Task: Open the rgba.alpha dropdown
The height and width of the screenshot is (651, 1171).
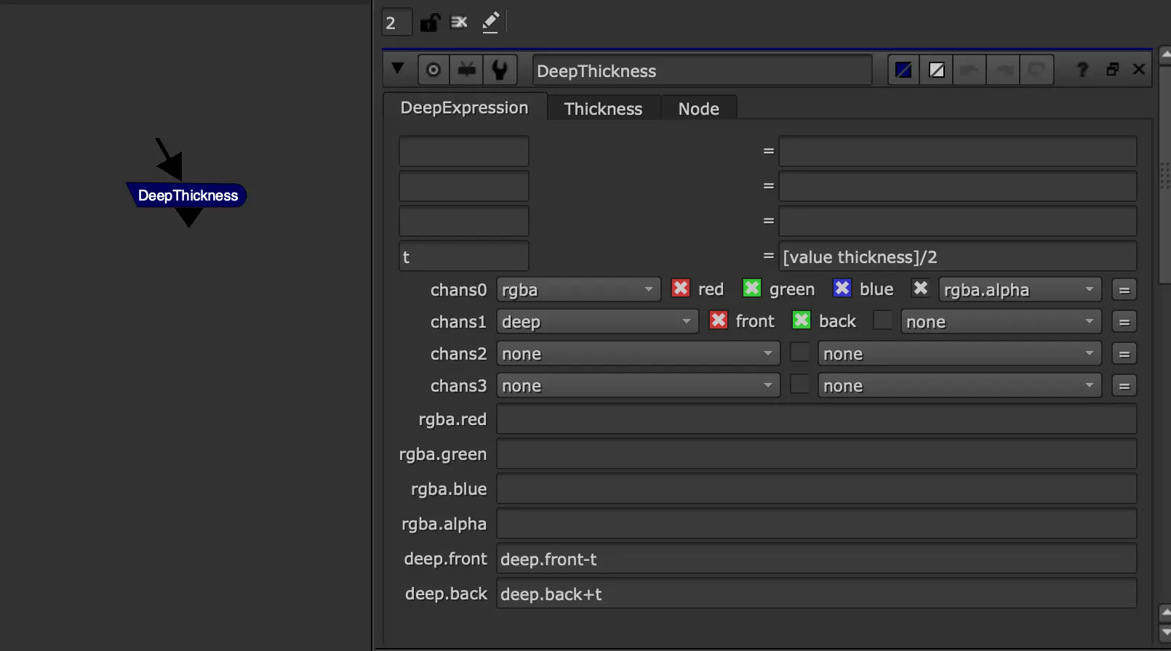Action: pyautogui.click(x=1020, y=290)
